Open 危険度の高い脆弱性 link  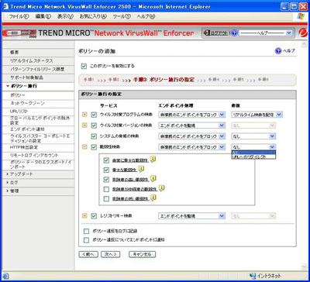(x=130, y=180)
